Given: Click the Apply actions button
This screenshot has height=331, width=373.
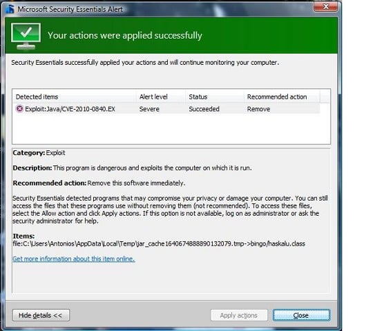Looking at the screenshot, I should (x=239, y=315).
